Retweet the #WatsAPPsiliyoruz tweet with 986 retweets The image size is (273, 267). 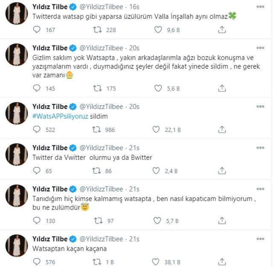pyautogui.click(x=98, y=130)
